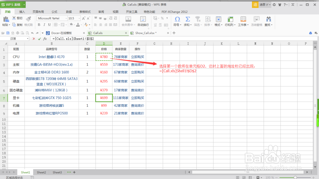Cancel formula entry with red X
Screen dimensions: 319x179
click(x=34, y=39)
